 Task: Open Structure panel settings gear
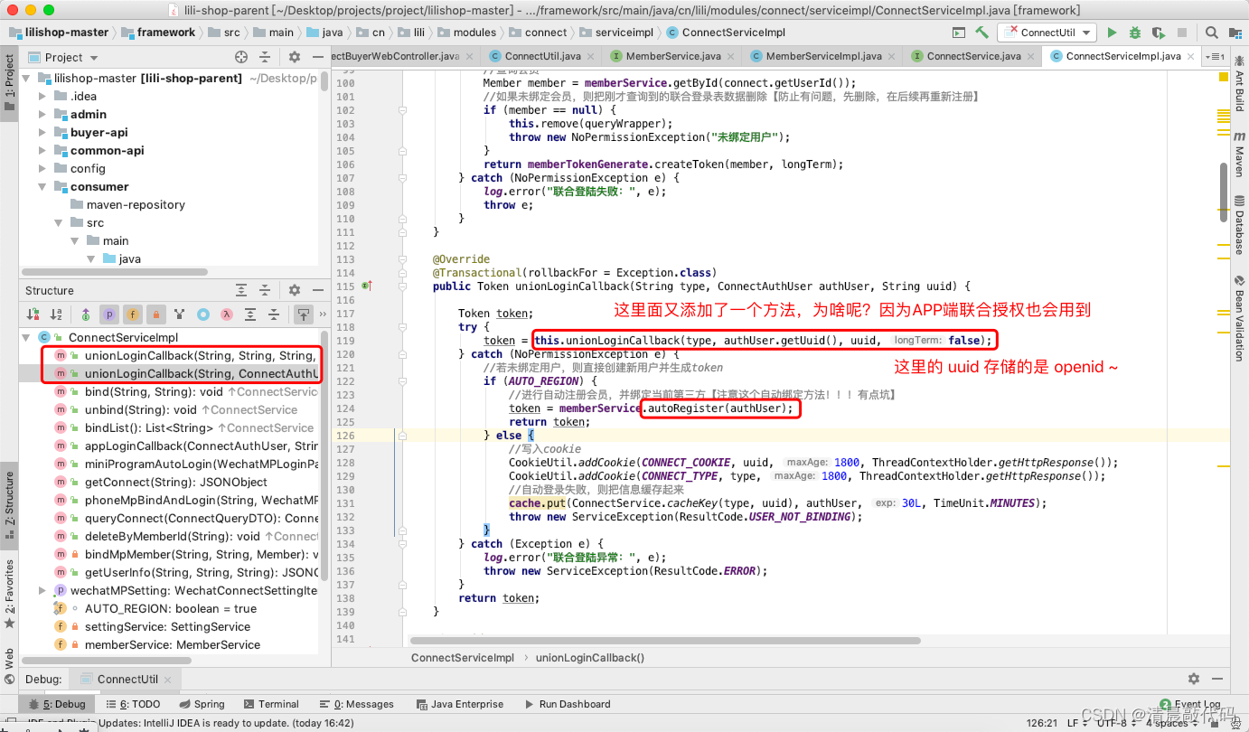pos(294,290)
